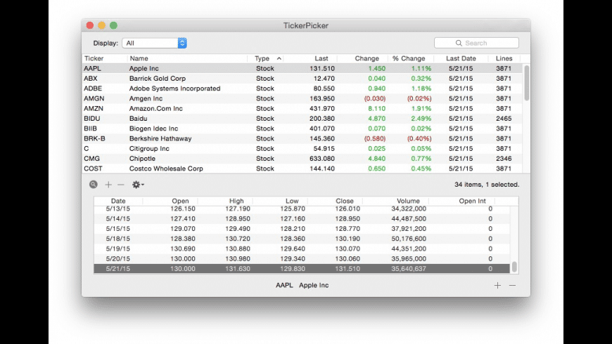Sort by Lines column header
The image size is (612, 344).
[504, 58]
